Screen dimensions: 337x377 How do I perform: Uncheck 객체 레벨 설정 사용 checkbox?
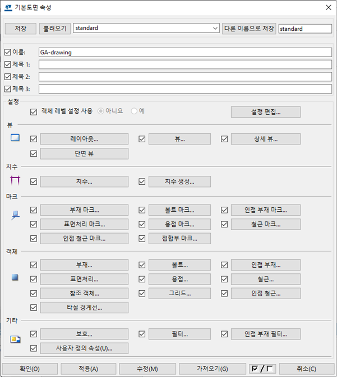(34, 111)
